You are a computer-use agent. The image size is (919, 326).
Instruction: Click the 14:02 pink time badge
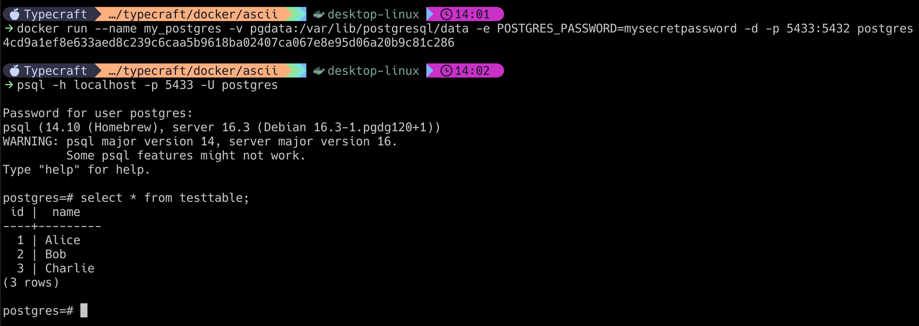pos(465,71)
